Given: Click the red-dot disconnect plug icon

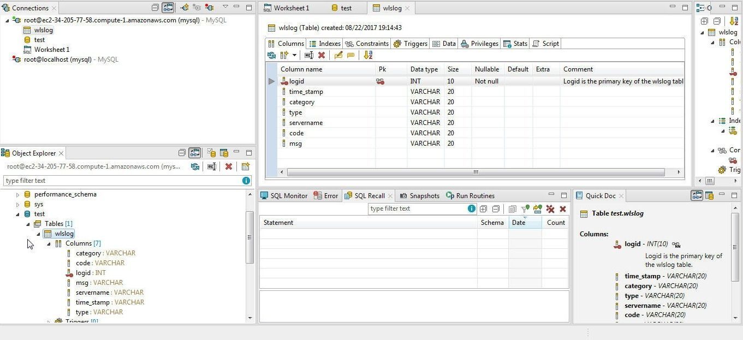Looking at the screenshot, I should tap(209, 8).
